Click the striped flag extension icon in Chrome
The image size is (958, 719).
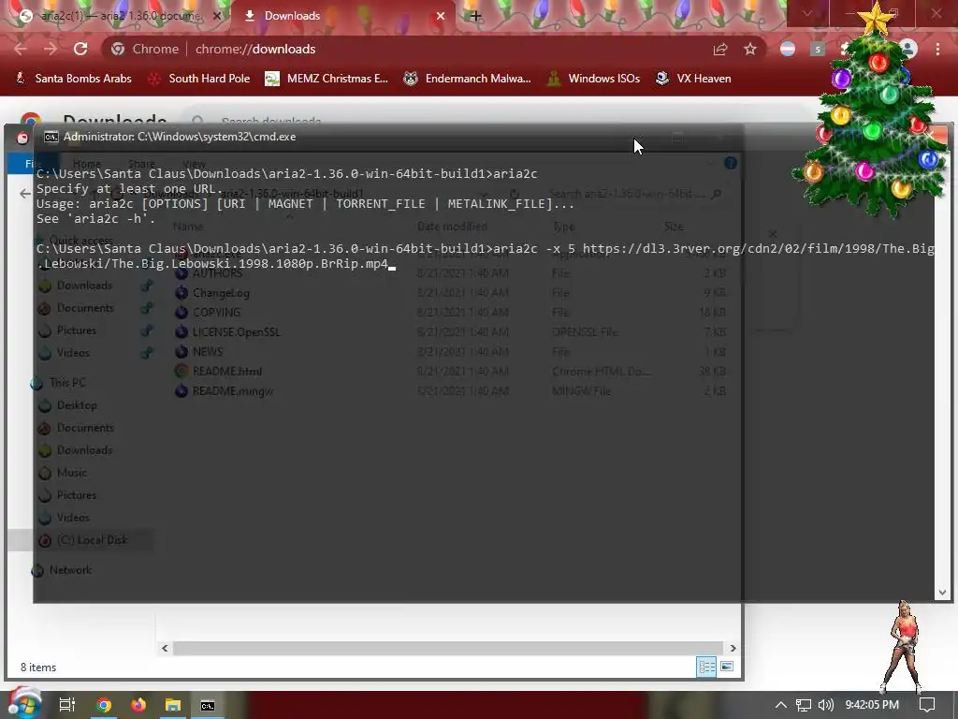788,49
